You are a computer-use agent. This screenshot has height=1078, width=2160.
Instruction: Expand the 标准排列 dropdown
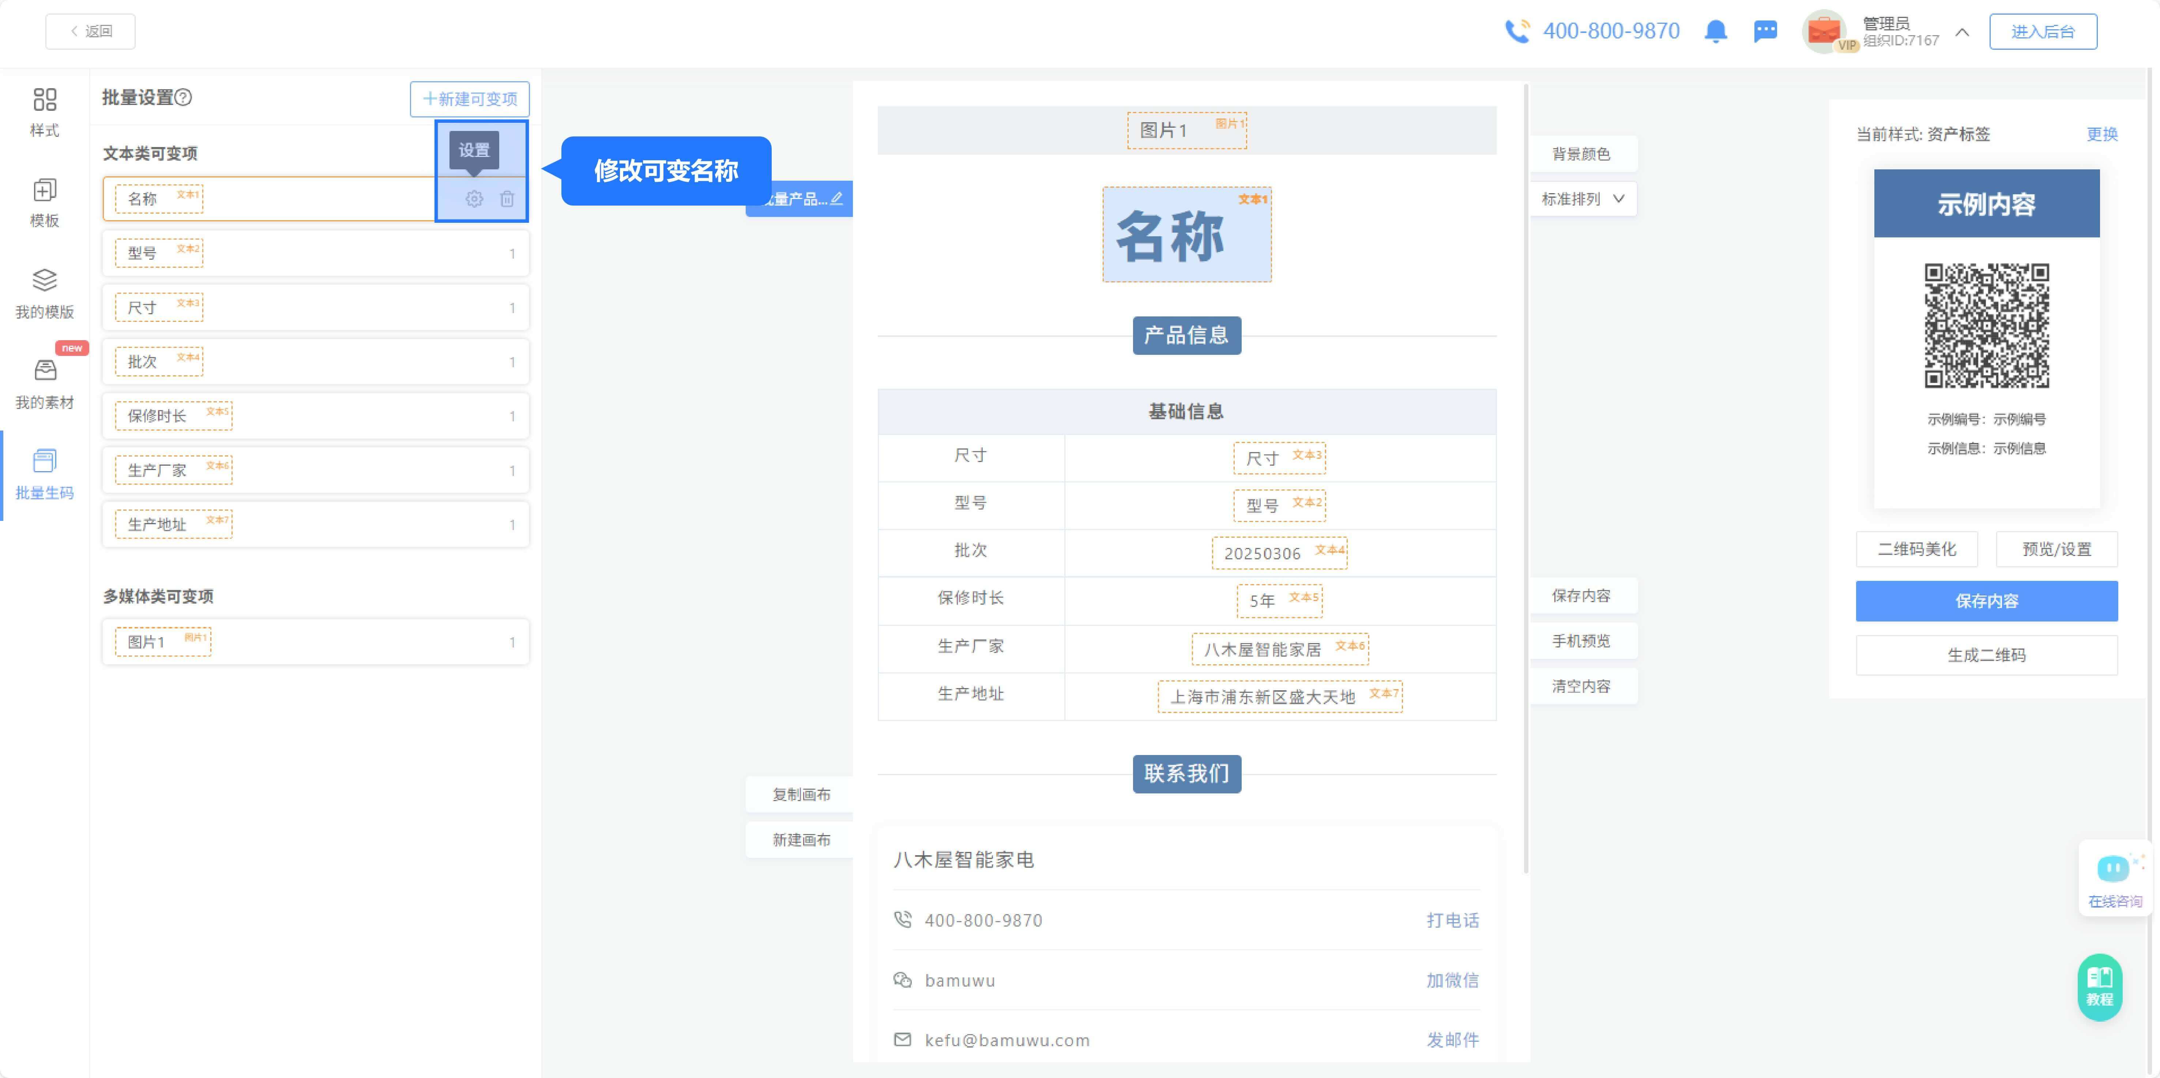pyautogui.click(x=1583, y=199)
